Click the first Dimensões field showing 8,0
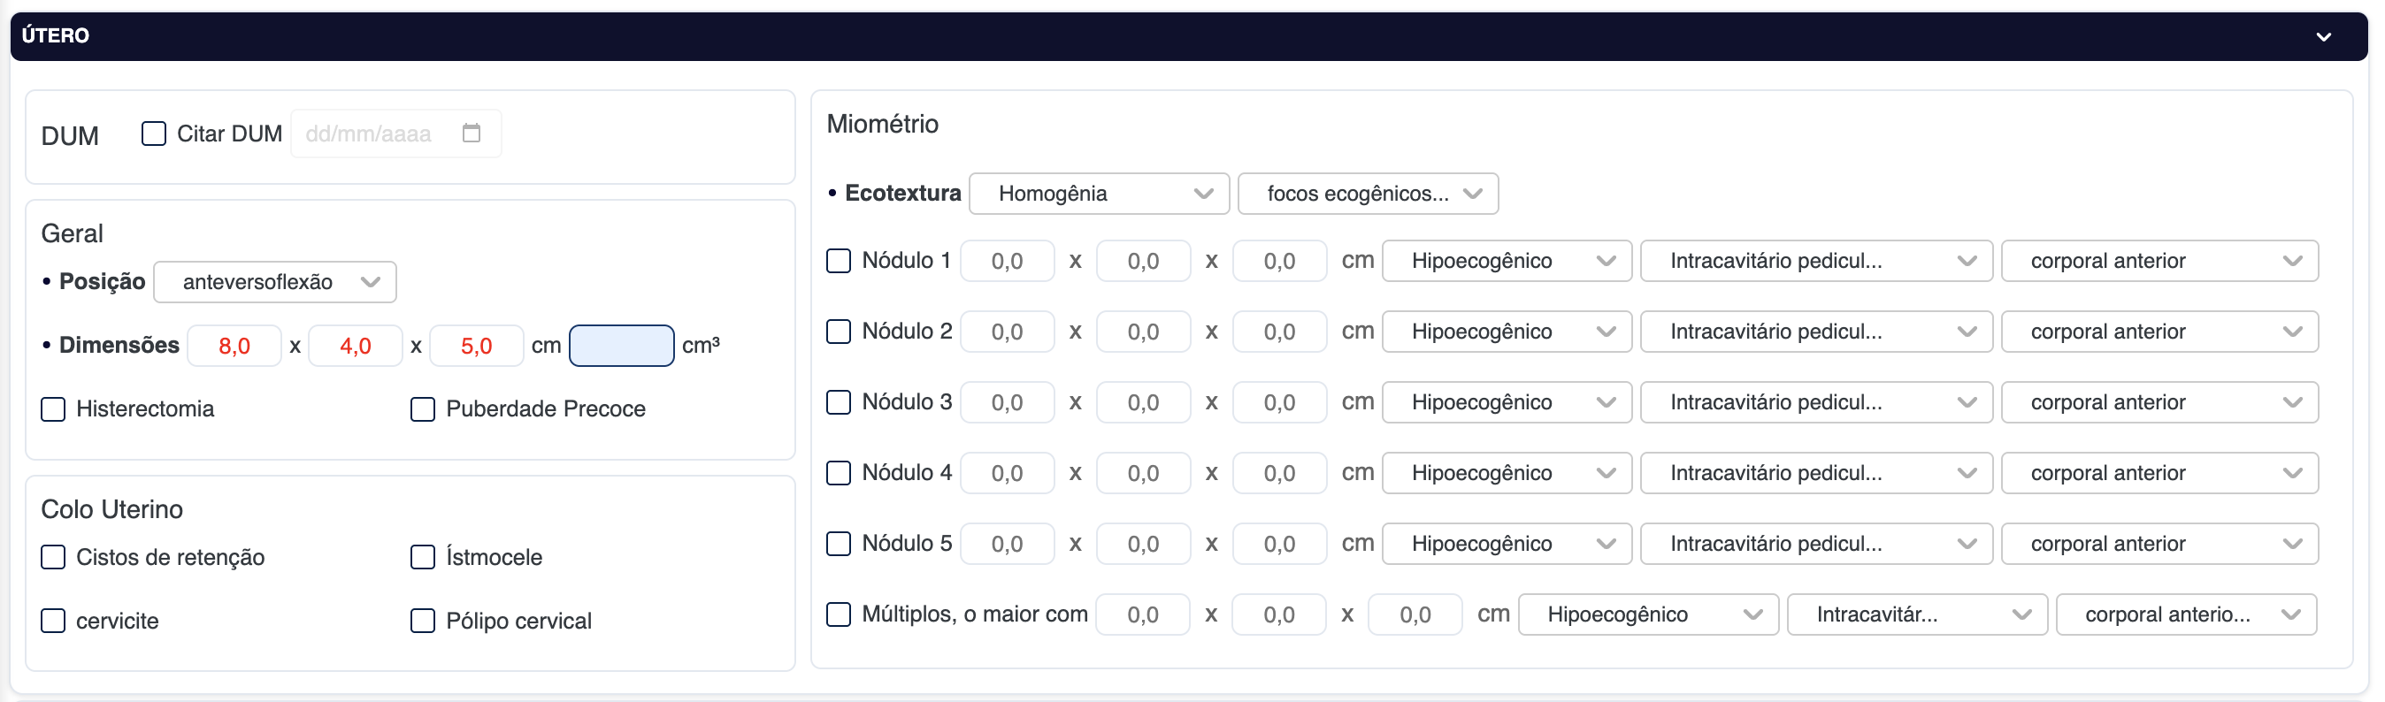This screenshot has height=702, width=2385. 234,346
